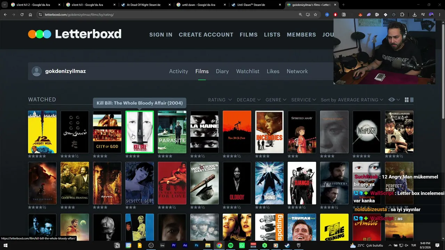Viewport: 445px width, 250px height.
Task: Open Spotify from the taskbar
Action: coord(230,245)
